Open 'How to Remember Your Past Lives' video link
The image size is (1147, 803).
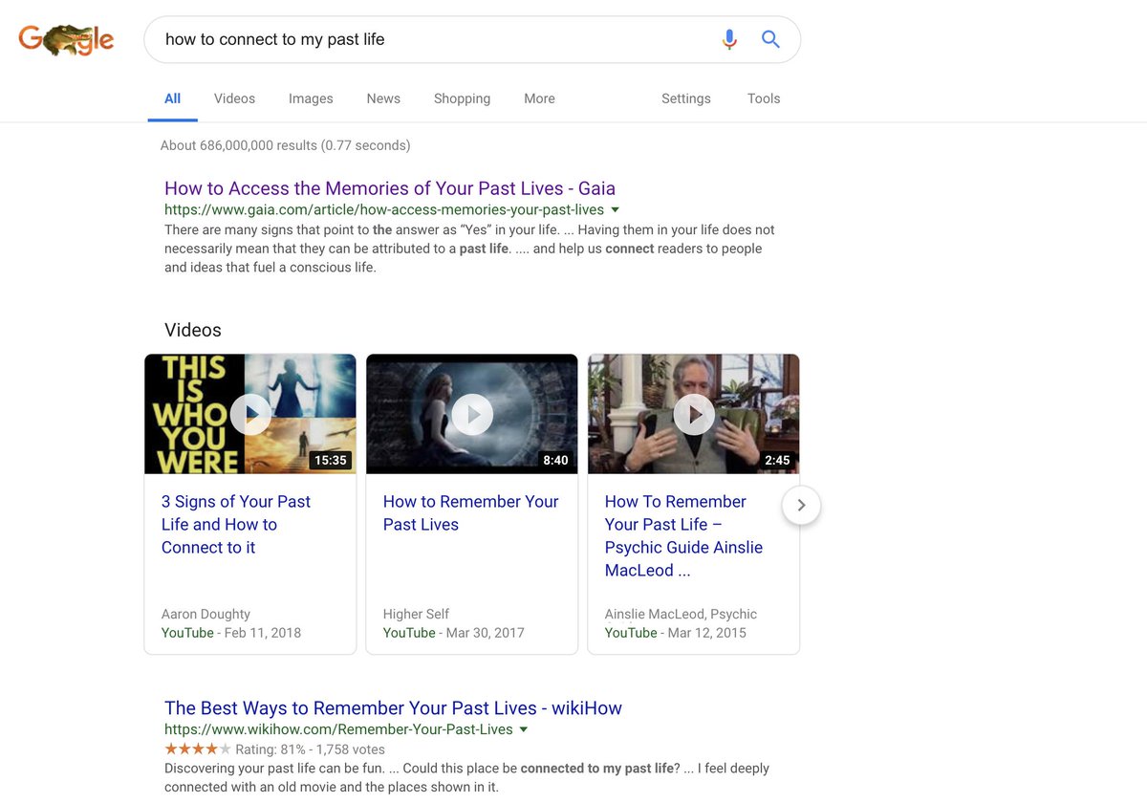pos(470,513)
